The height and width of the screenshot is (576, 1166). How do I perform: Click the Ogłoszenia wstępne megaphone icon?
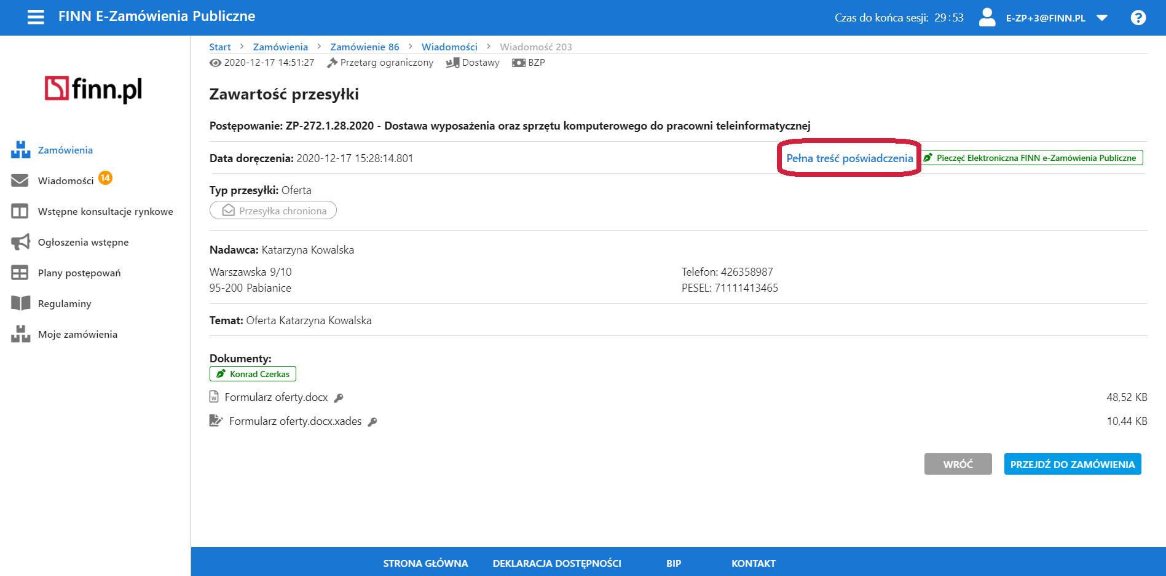[20, 242]
